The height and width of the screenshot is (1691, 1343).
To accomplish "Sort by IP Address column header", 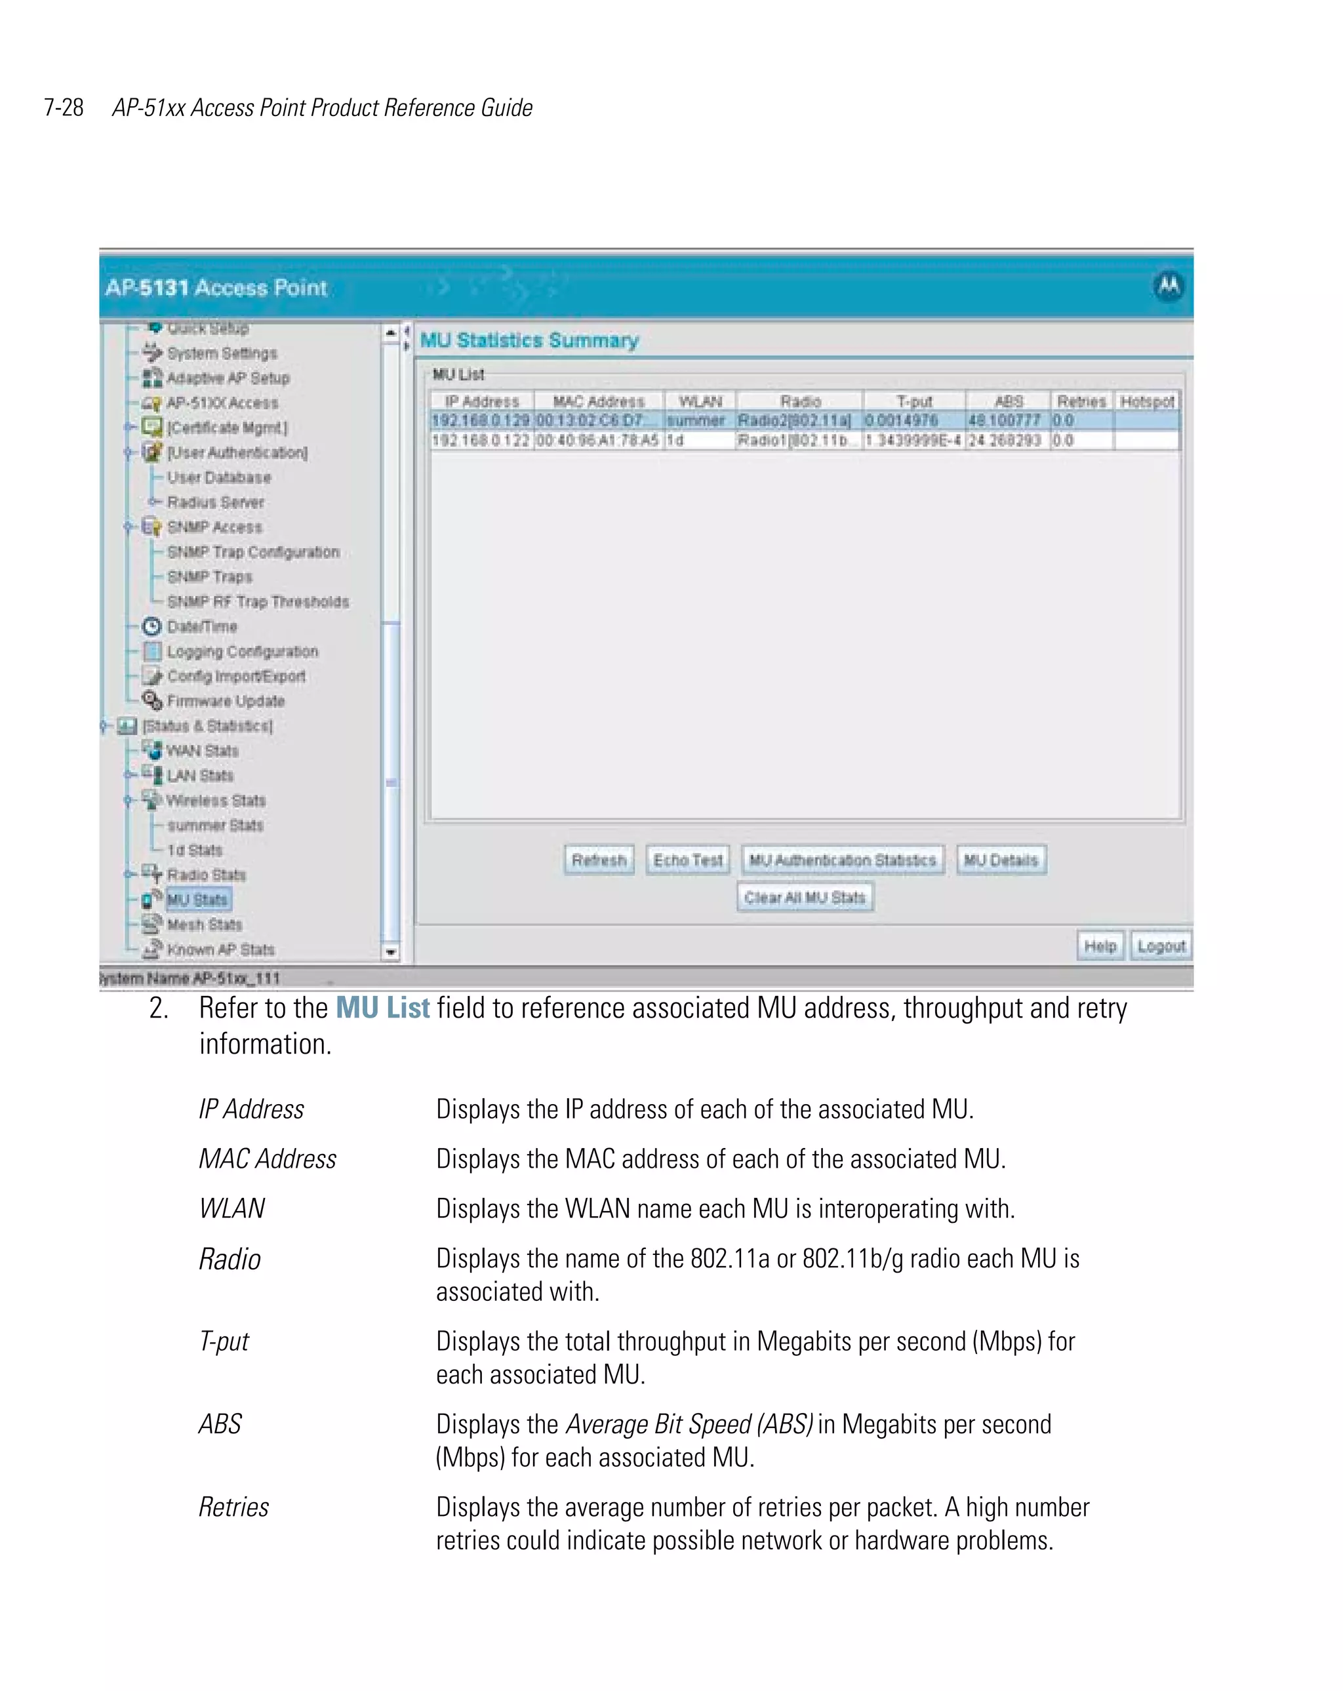I will point(482,401).
